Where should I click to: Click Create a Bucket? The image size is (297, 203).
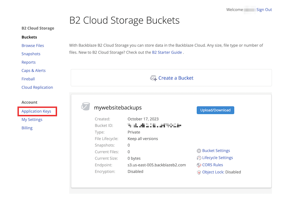point(176,78)
